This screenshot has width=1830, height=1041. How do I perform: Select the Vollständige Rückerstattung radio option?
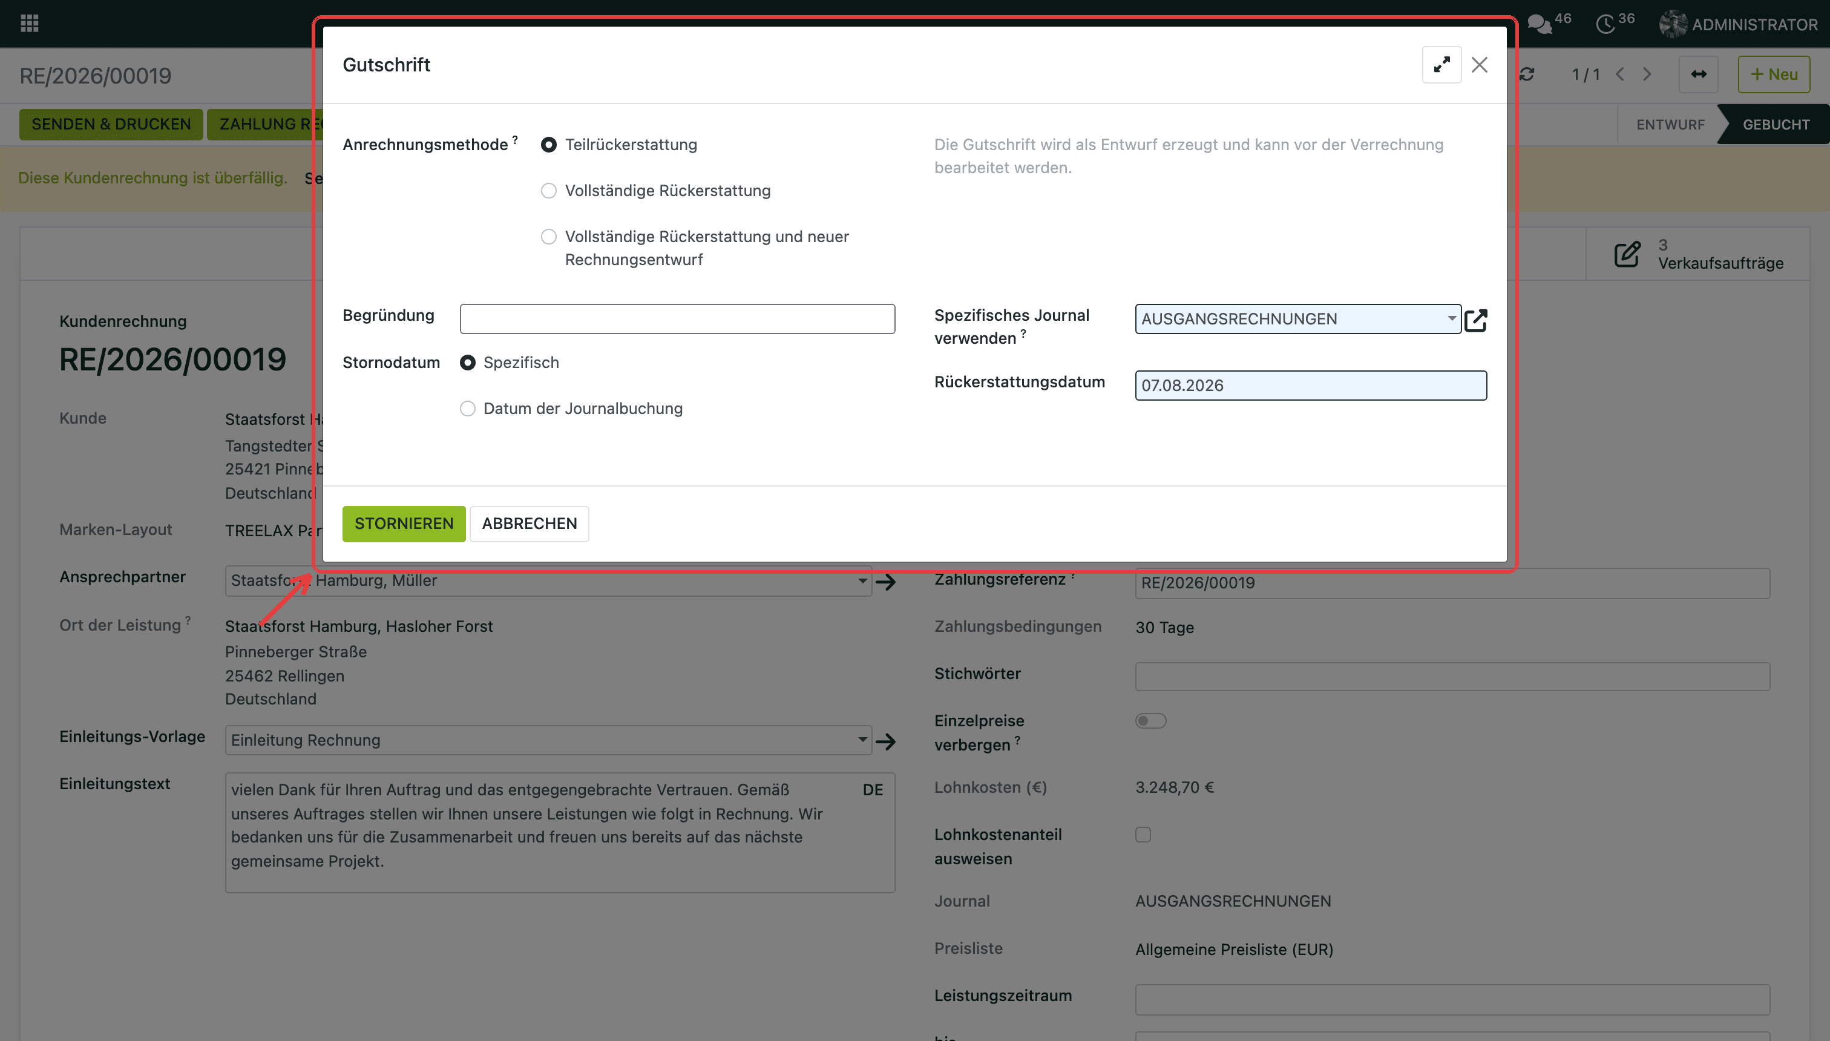tap(548, 191)
